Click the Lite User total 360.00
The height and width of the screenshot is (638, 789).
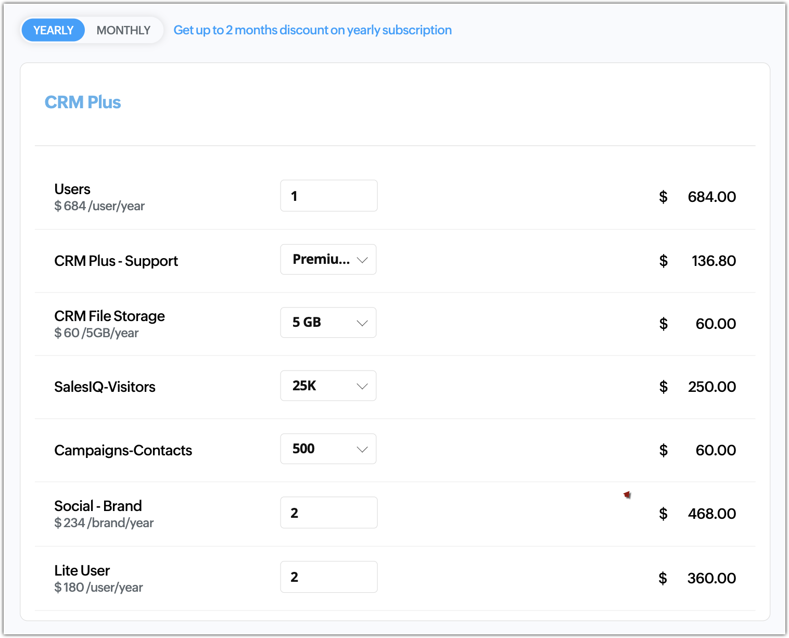711,578
